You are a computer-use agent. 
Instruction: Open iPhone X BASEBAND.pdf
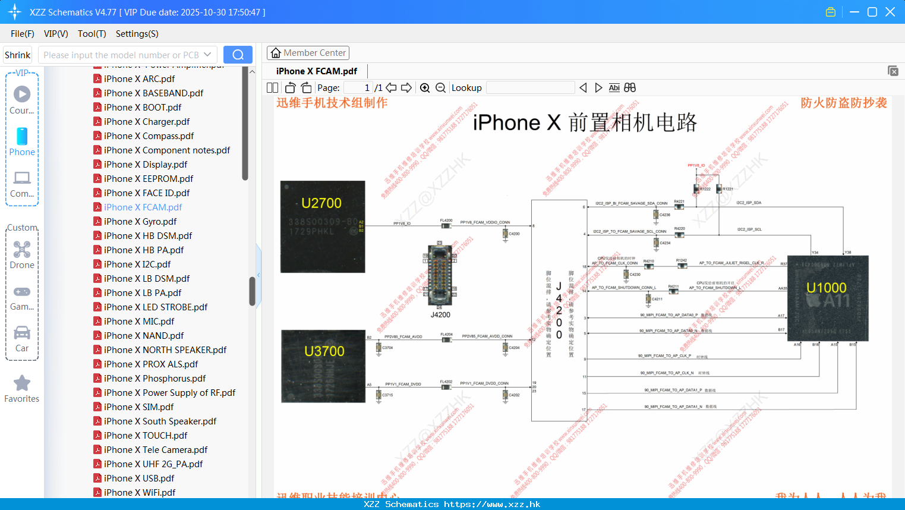coord(153,93)
